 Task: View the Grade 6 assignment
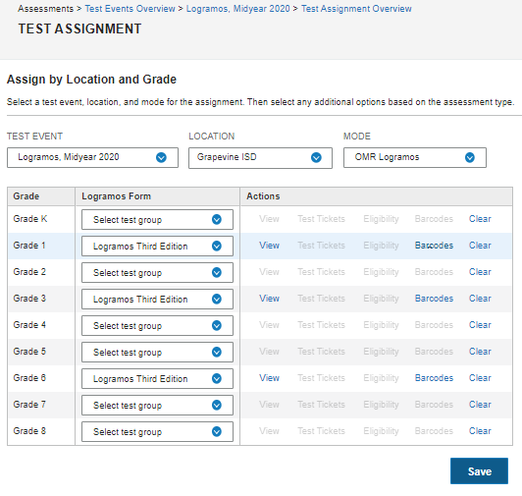pyautogui.click(x=269, y=378)
